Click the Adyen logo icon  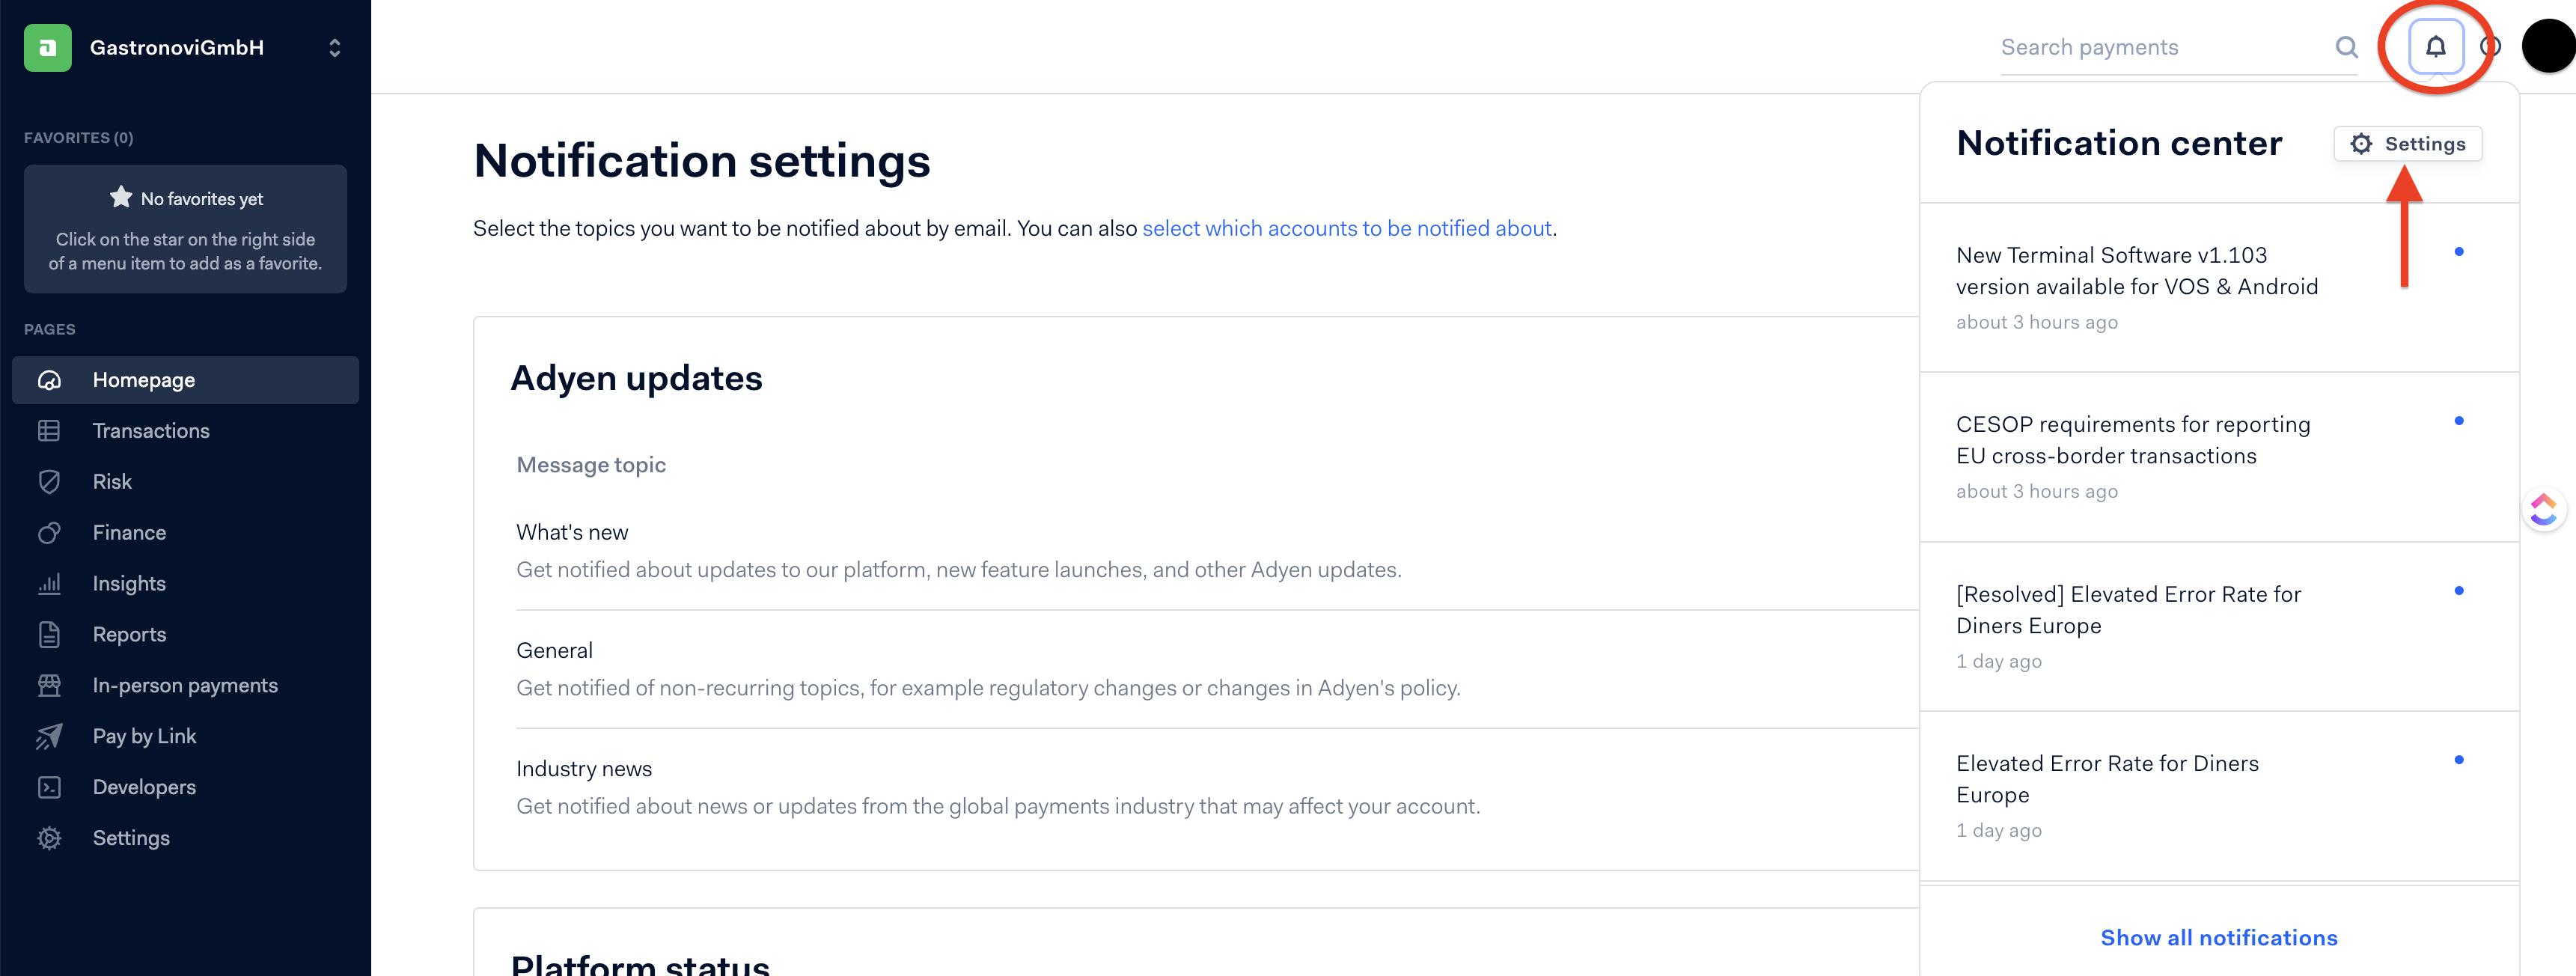[x=47, y=47]
